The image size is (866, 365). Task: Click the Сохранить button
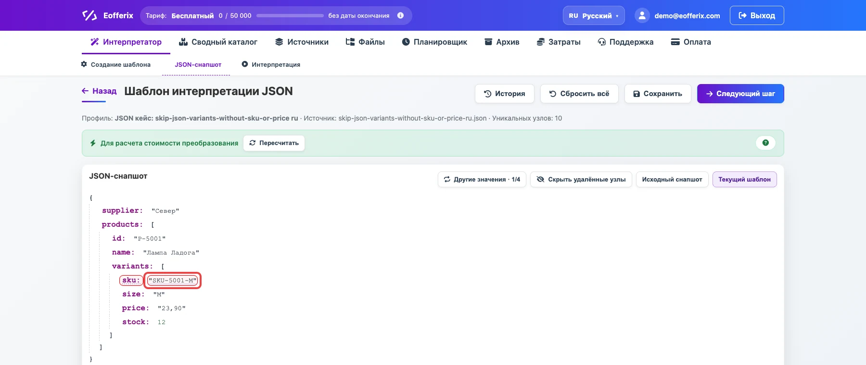click(658, 94)
